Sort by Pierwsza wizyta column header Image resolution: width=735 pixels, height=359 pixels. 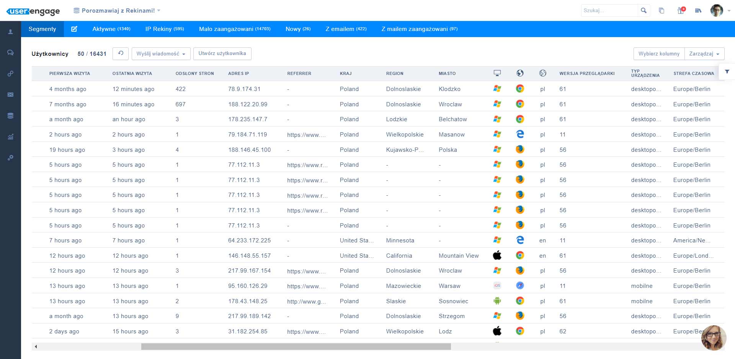pos(70,73)
